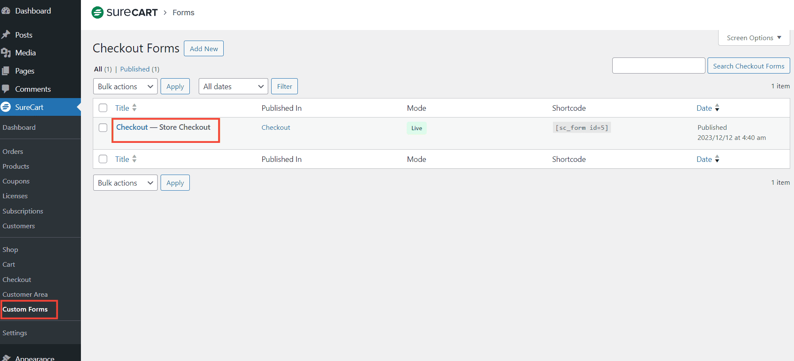Tick the select-all checkbox in table header

(103, 108)
